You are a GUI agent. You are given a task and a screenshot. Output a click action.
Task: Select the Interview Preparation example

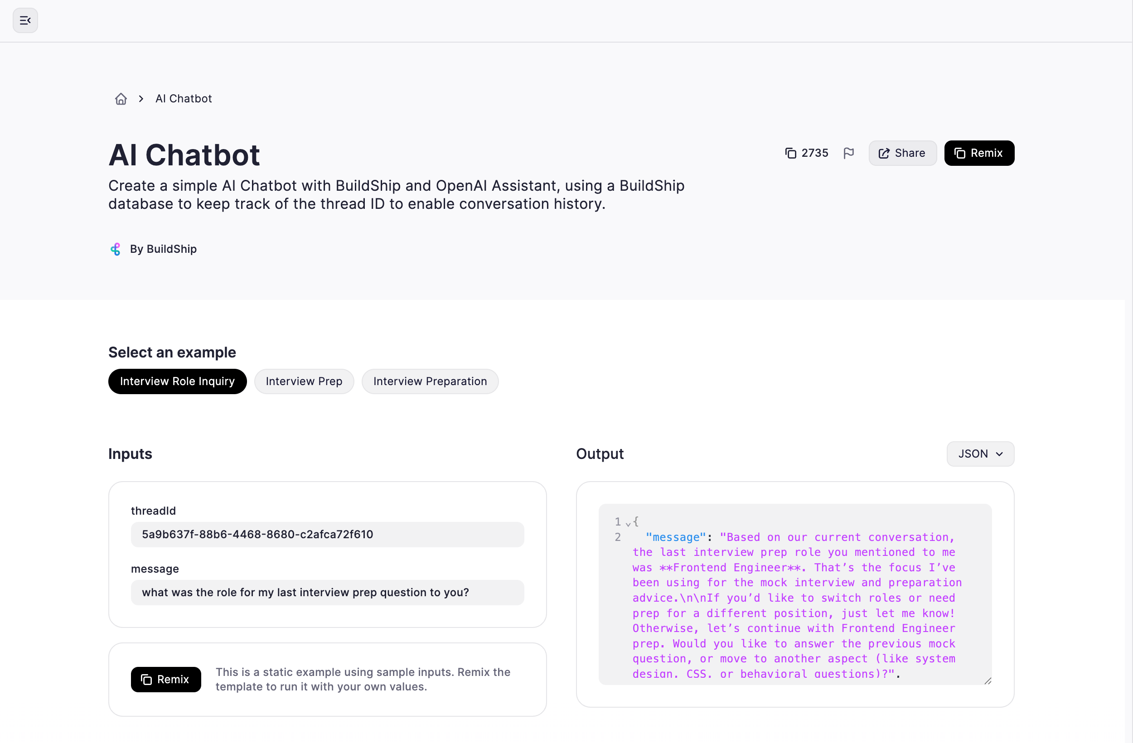coord(430,381)
